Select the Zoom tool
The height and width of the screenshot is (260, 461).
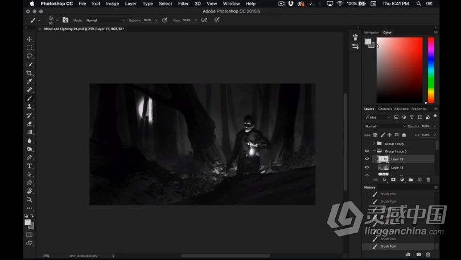[30, 200]
